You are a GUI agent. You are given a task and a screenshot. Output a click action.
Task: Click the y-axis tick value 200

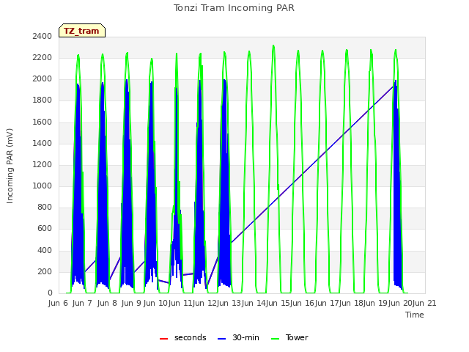45,272
